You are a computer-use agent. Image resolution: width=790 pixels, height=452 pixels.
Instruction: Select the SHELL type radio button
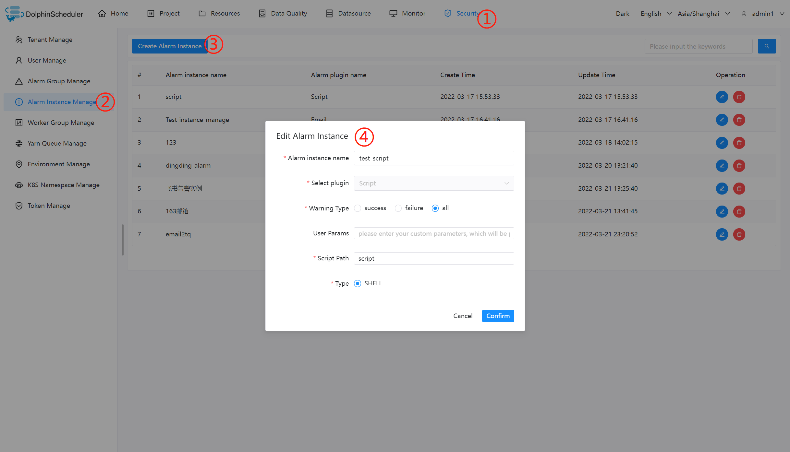(x=358, y=283)
